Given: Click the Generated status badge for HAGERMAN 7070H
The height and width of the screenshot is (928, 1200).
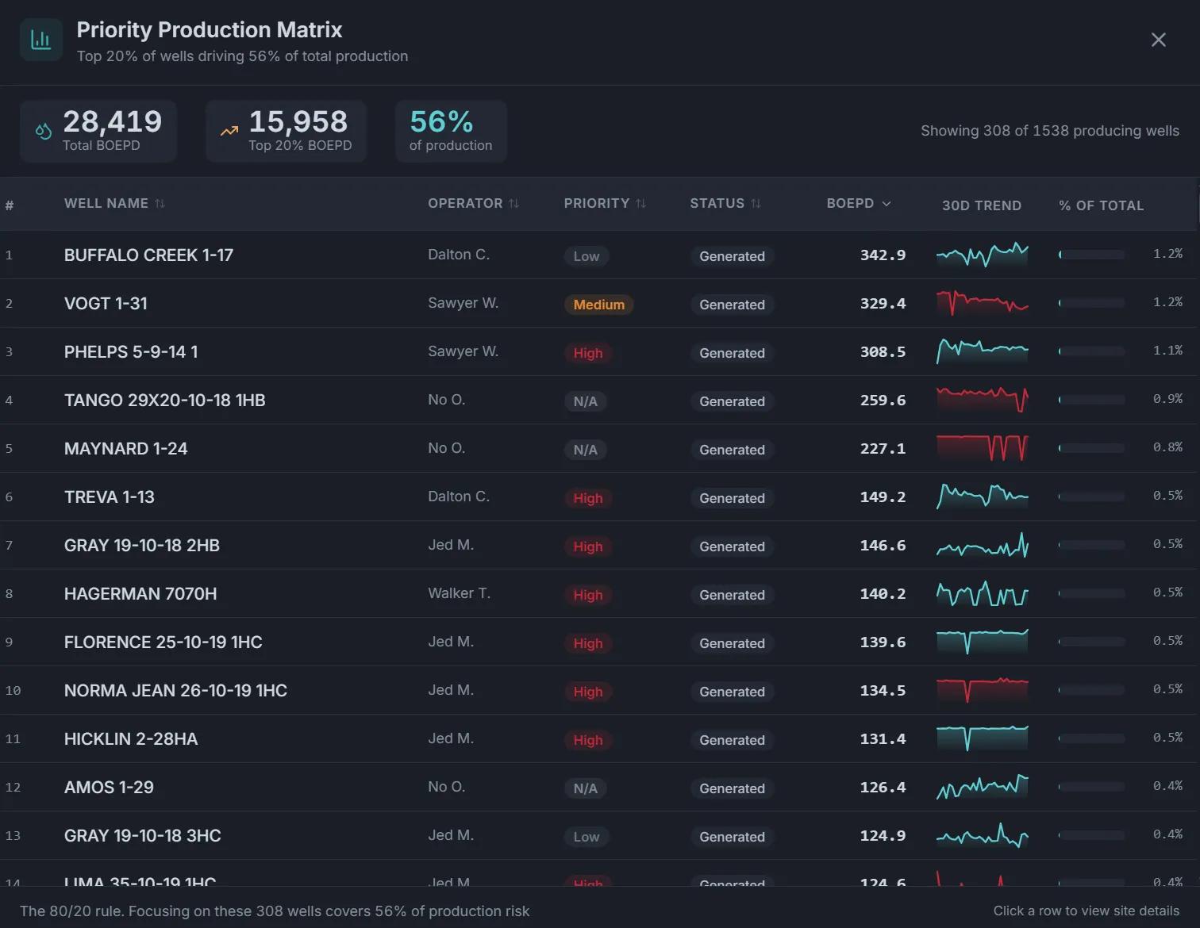Looking at the screenshot, I should click(732, 595).
